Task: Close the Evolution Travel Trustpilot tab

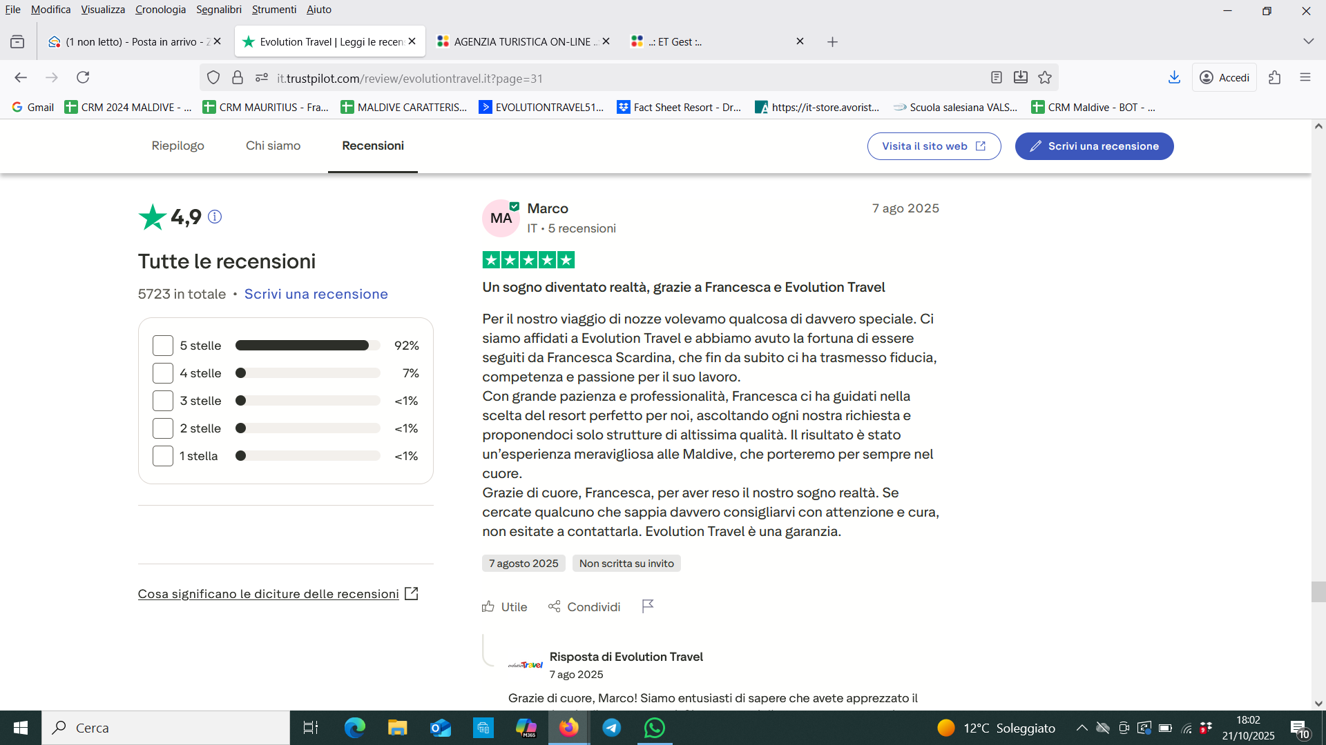Action: [x=412, y=41]
